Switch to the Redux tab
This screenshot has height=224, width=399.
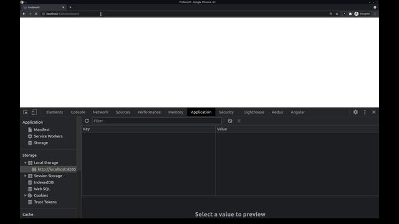277,112
